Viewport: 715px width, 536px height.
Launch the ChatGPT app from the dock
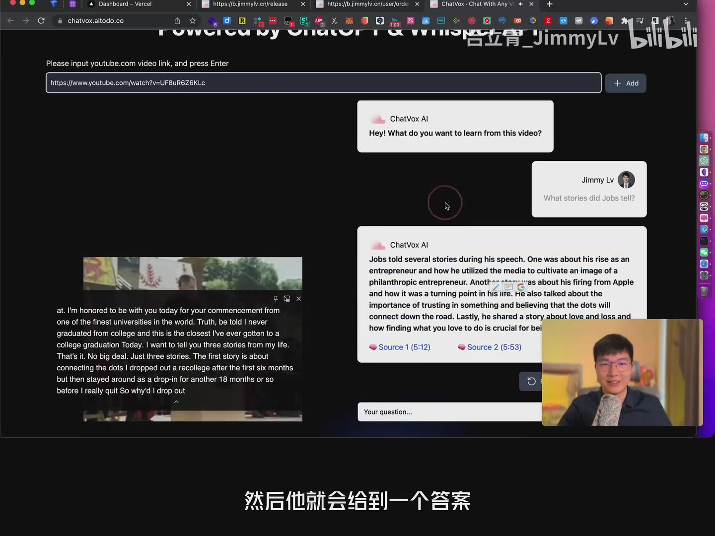pyautogui.click(x=704, y=161)
